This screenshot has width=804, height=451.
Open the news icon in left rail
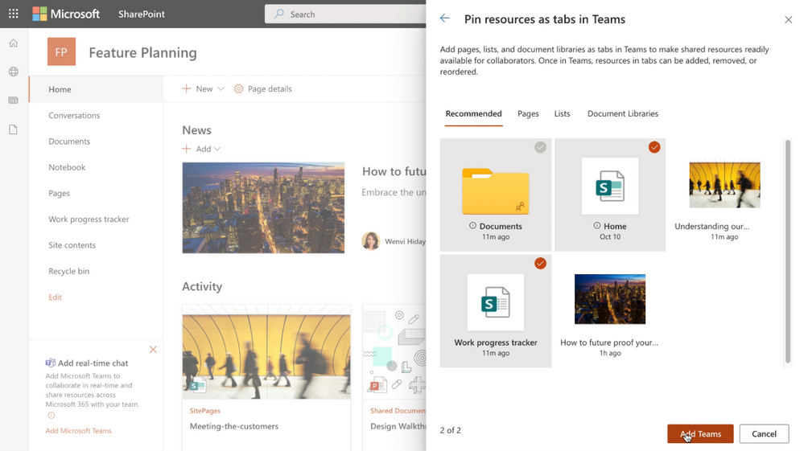(14, 100)
